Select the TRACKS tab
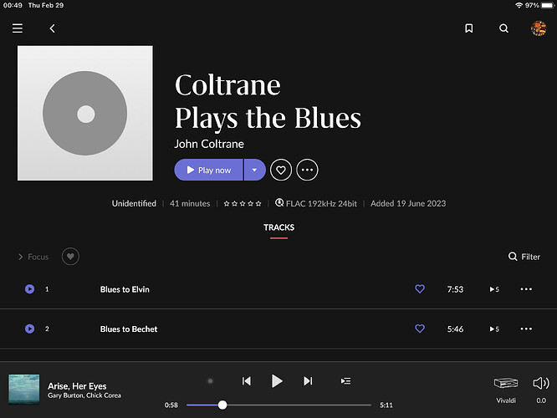The height and width of the screenshot is (418, 557). (278, 227)
